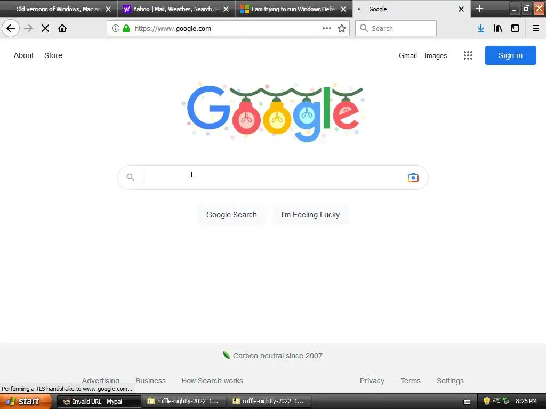Open the Store link
Image resolution: width=546 pixels, height=409 pixels.
pyautogui.click(x=53, y=55)
